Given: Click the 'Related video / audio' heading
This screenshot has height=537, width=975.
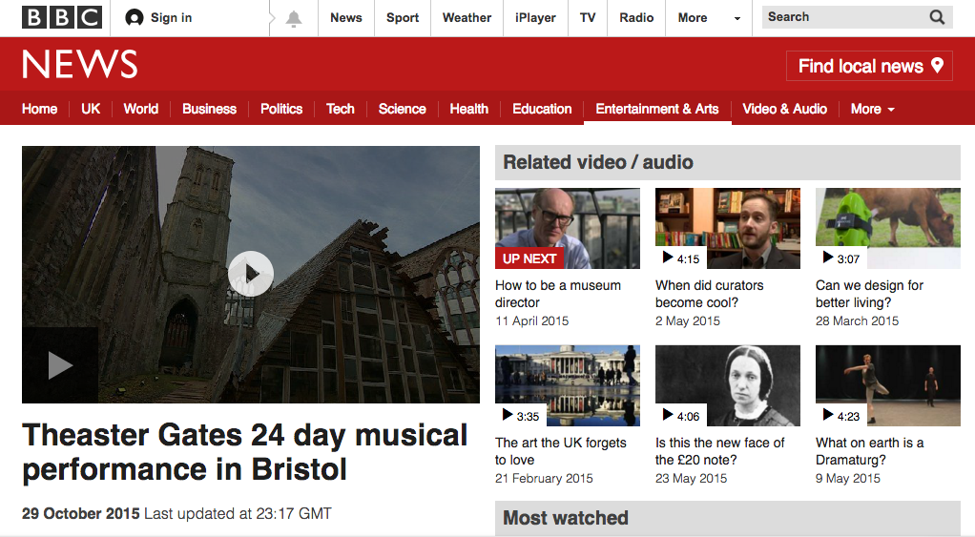Looking at the screenshot, I should [598, 162].
